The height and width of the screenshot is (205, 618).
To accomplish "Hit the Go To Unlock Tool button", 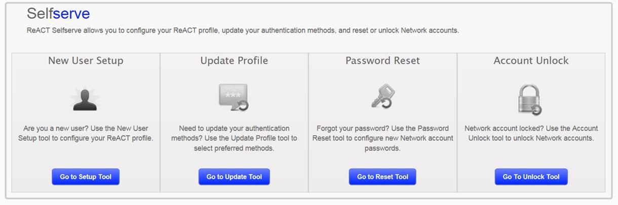I will pos(531,177).
